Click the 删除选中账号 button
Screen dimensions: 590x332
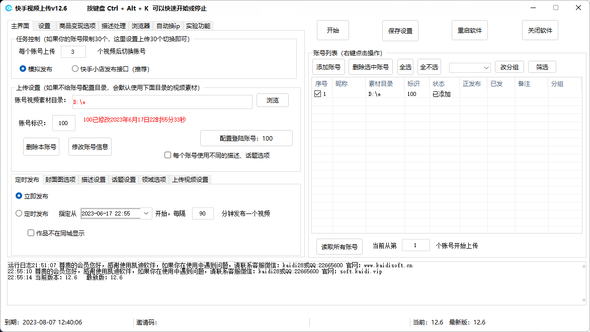point(371,67)
